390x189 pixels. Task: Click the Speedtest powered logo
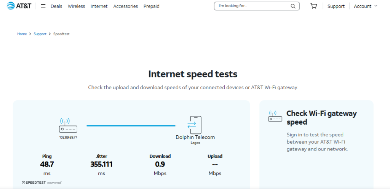(x=42, y=183)
